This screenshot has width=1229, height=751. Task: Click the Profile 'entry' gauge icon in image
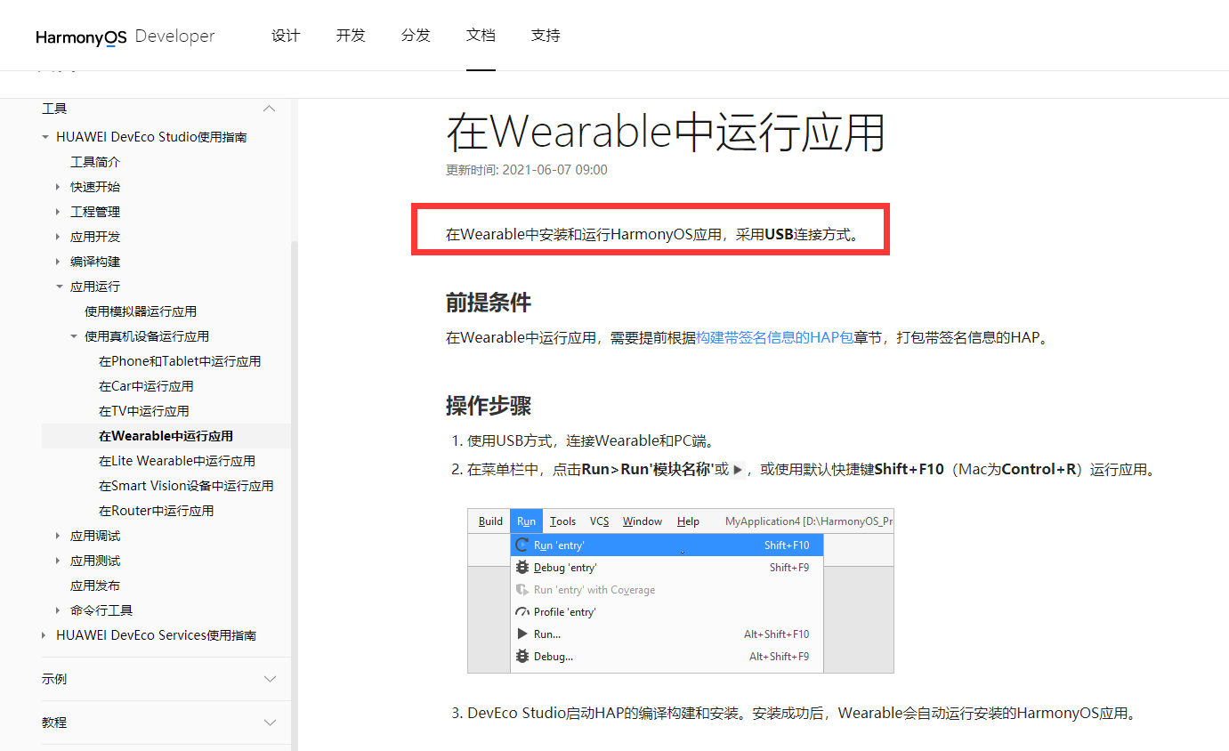pos(522,612)
